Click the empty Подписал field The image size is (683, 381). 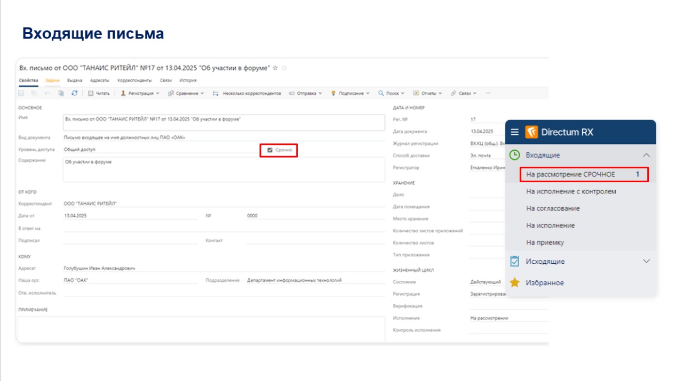click(x=130, y=240)
